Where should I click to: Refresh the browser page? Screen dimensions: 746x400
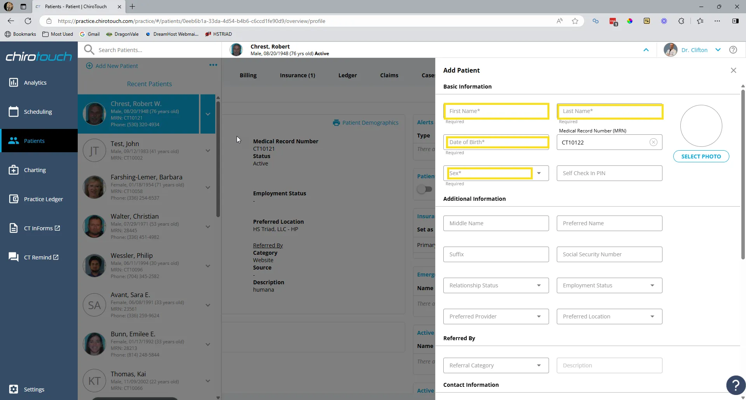[x=28, y=21]
